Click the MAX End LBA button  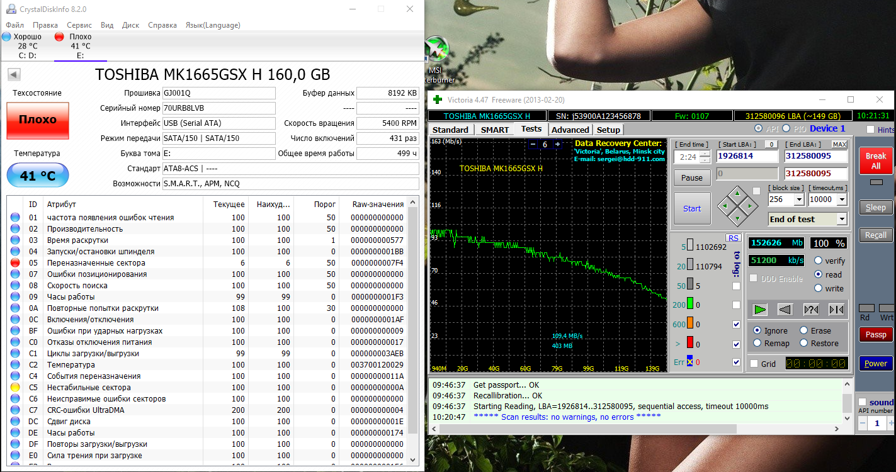(839, 145)
